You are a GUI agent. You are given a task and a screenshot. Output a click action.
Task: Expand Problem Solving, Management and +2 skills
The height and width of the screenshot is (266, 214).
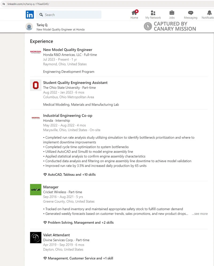[80, 222]
